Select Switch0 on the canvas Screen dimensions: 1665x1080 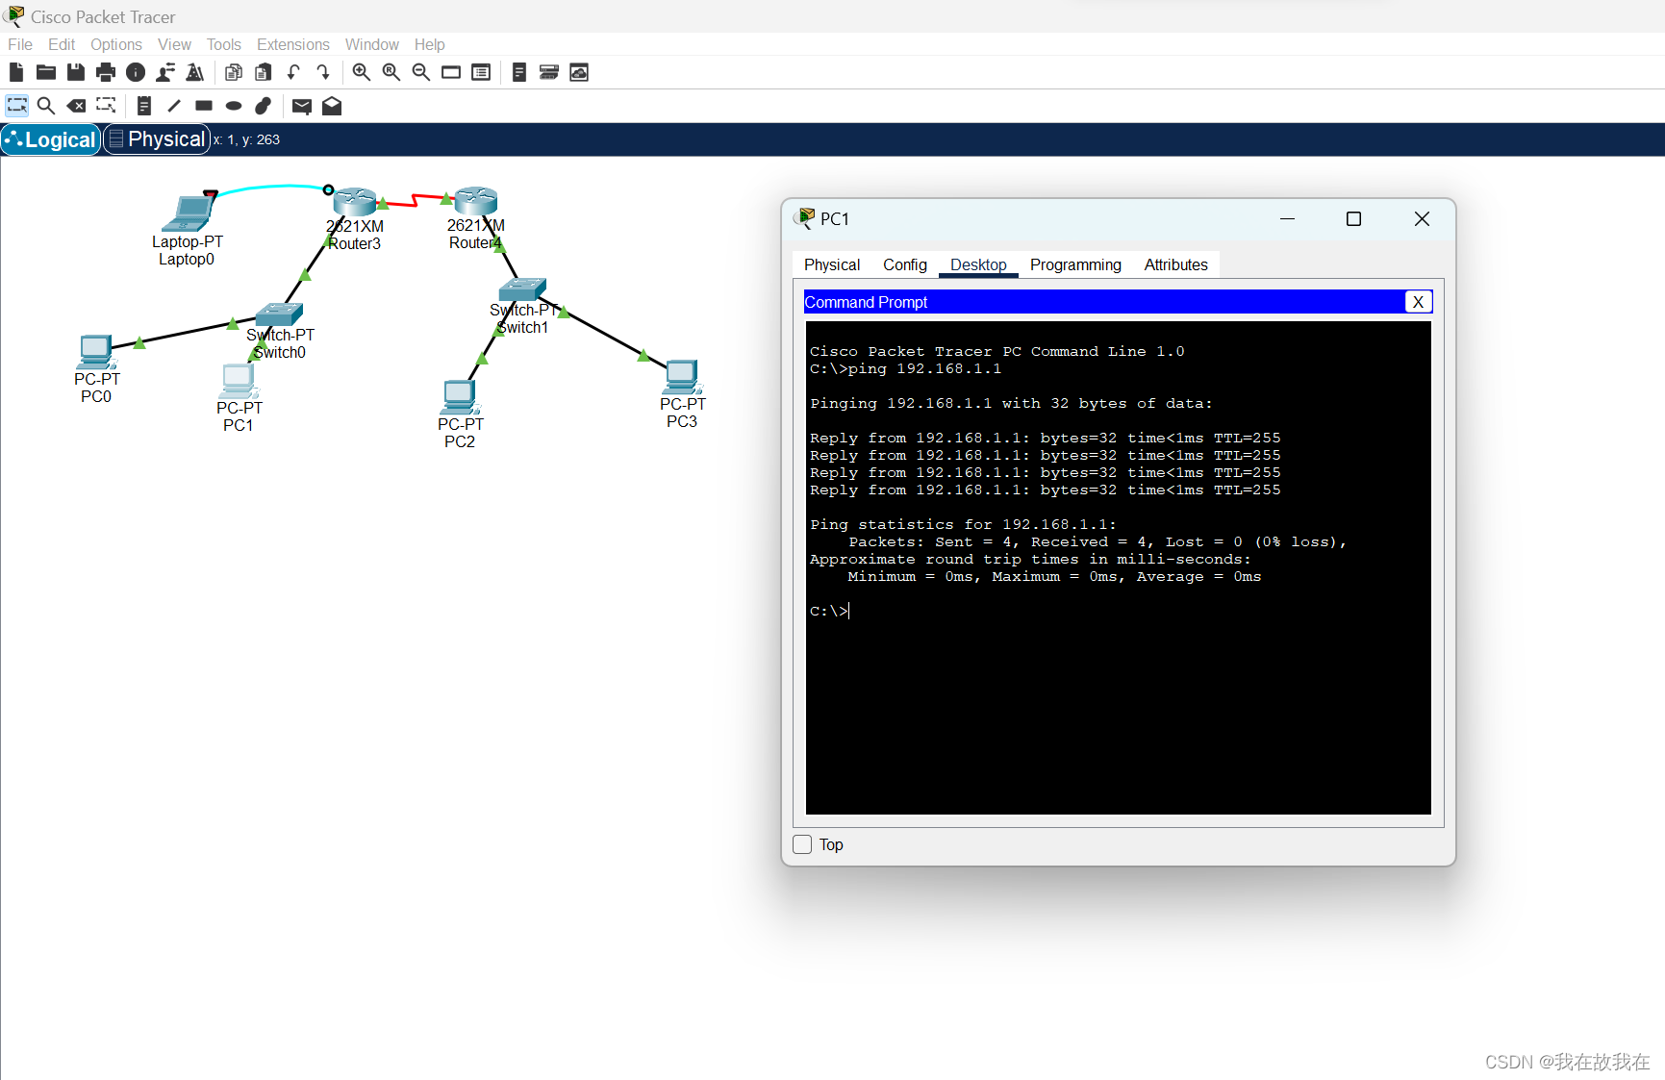coord(280,314)
